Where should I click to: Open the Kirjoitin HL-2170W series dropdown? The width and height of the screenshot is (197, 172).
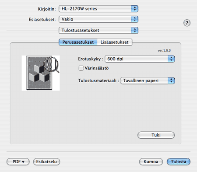pos(98,9)
